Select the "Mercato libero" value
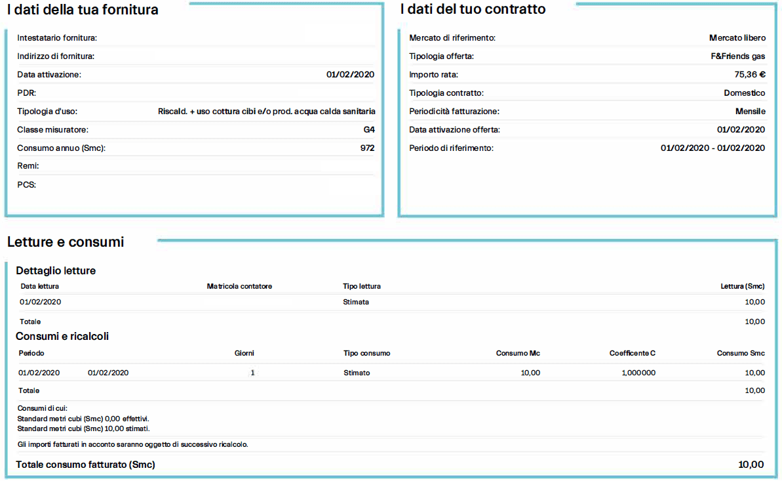 [737, 38]
